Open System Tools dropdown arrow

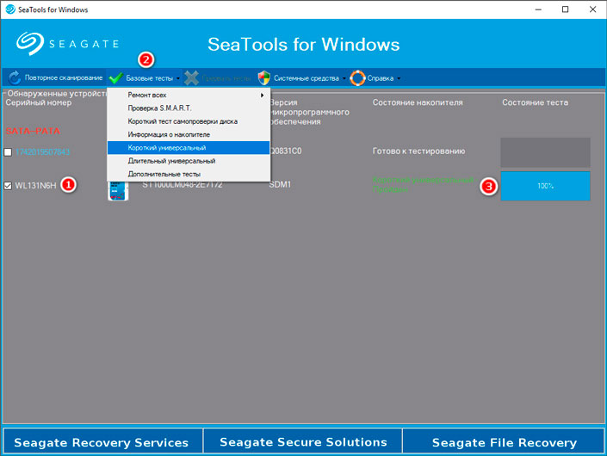click(344, 78)
